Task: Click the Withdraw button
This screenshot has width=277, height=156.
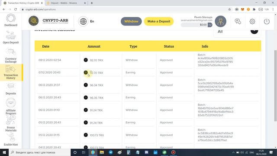Action: pos(131,21)
